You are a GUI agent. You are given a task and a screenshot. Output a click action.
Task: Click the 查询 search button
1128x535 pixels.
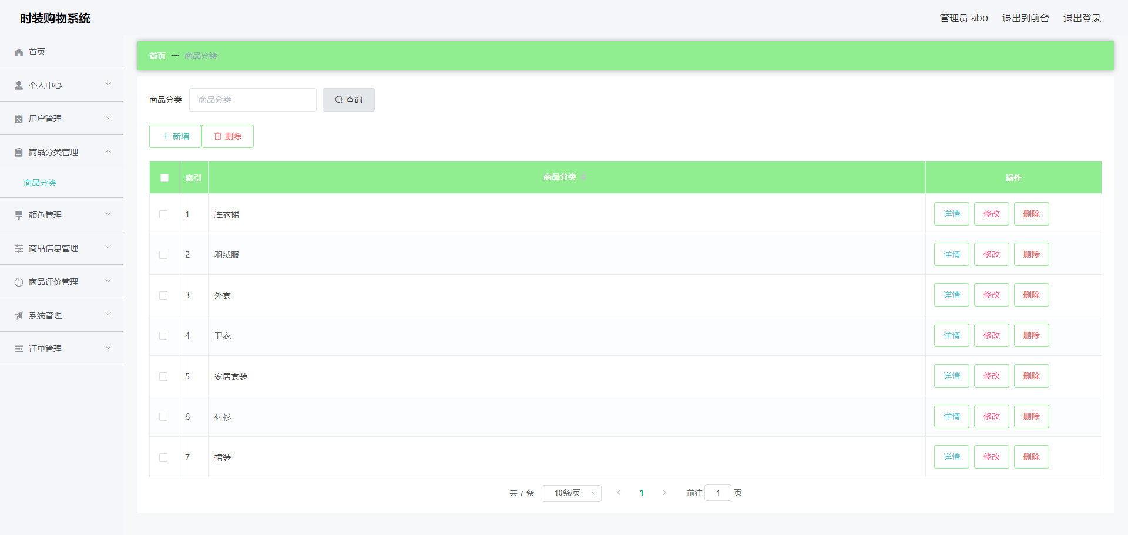(x=348, y=100)
